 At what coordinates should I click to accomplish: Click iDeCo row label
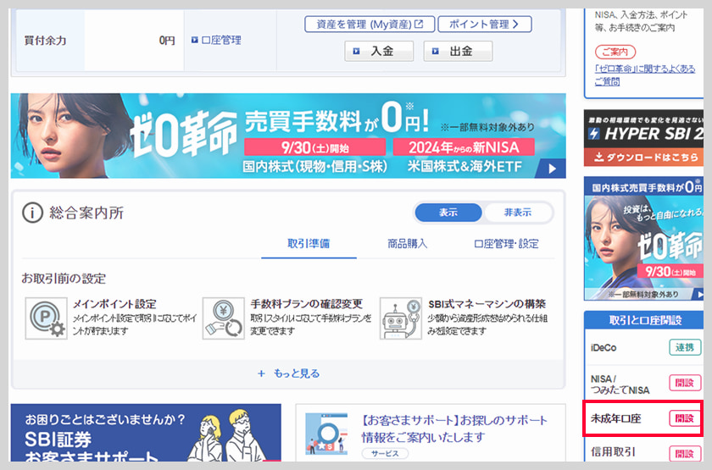(604, 348)
